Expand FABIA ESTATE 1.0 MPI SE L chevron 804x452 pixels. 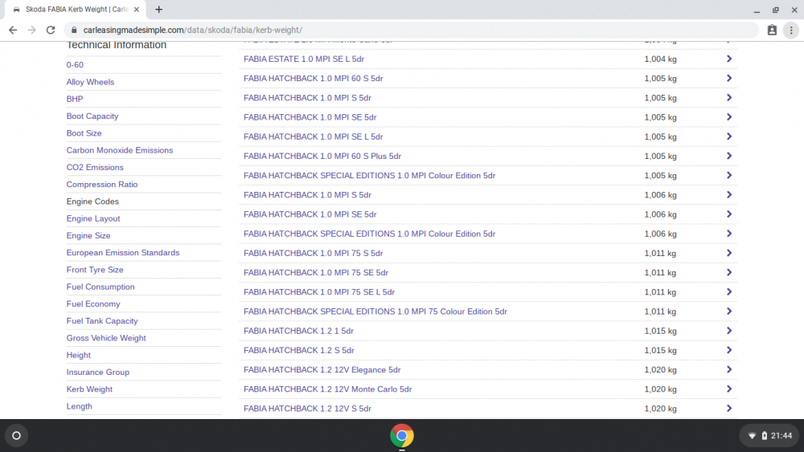pos(728,59)
